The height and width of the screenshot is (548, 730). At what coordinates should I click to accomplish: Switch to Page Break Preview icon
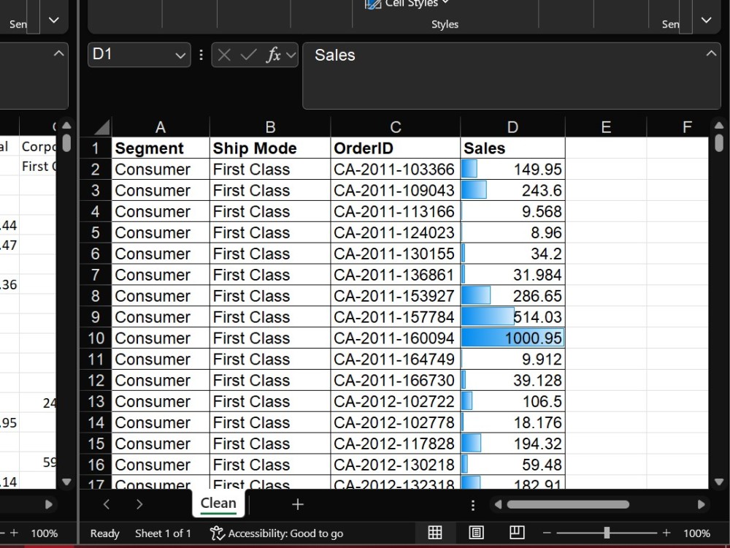(x=518, y=532)
